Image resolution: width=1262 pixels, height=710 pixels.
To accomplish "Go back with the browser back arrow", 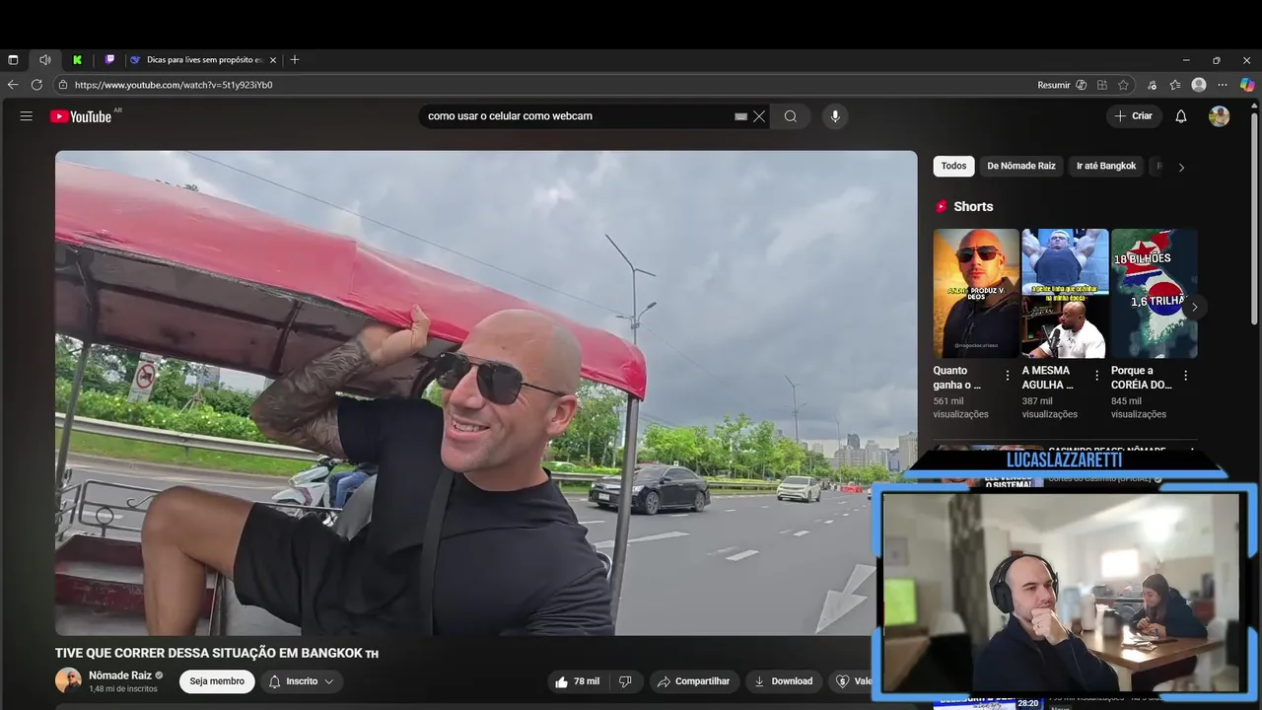I will (x=13, y=85).
